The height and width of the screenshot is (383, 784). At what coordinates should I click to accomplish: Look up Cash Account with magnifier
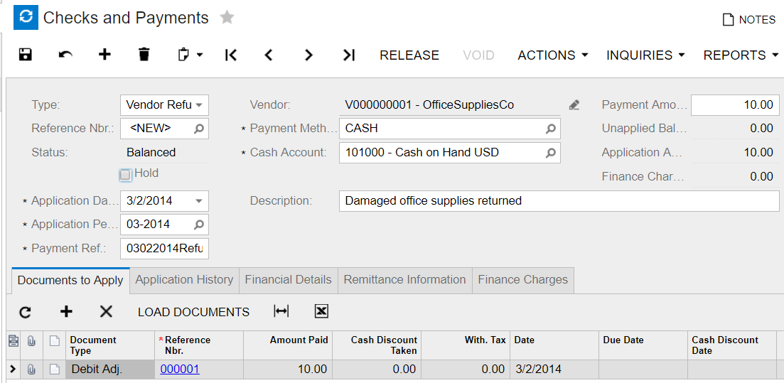550,153
